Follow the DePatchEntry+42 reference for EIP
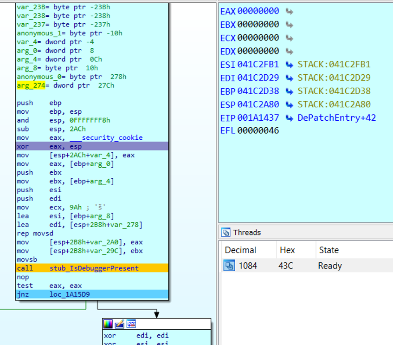393x345 pixels. (x=336, y=117)
